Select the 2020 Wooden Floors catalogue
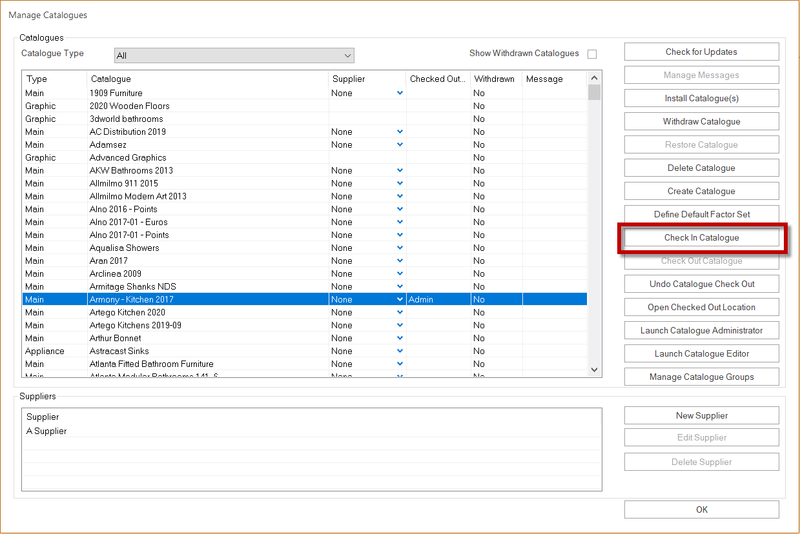800x534 pixels. pyautogui.click(x=305, y=106)
